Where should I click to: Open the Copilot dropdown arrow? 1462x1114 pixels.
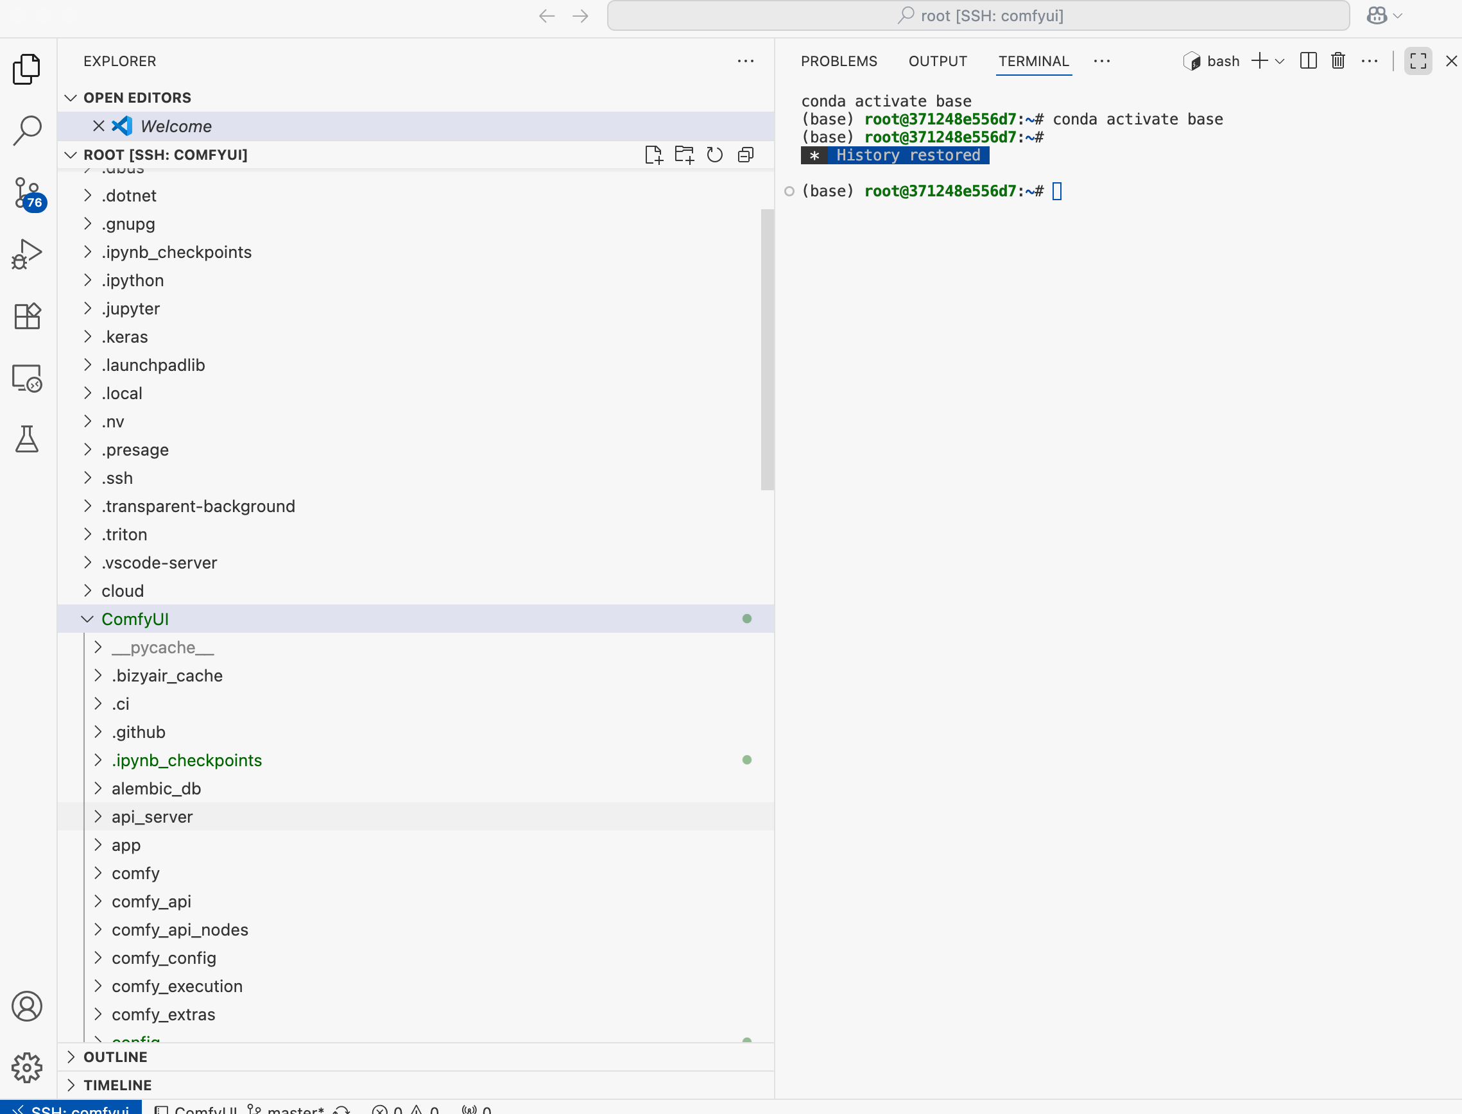(x=1398, y=16)
